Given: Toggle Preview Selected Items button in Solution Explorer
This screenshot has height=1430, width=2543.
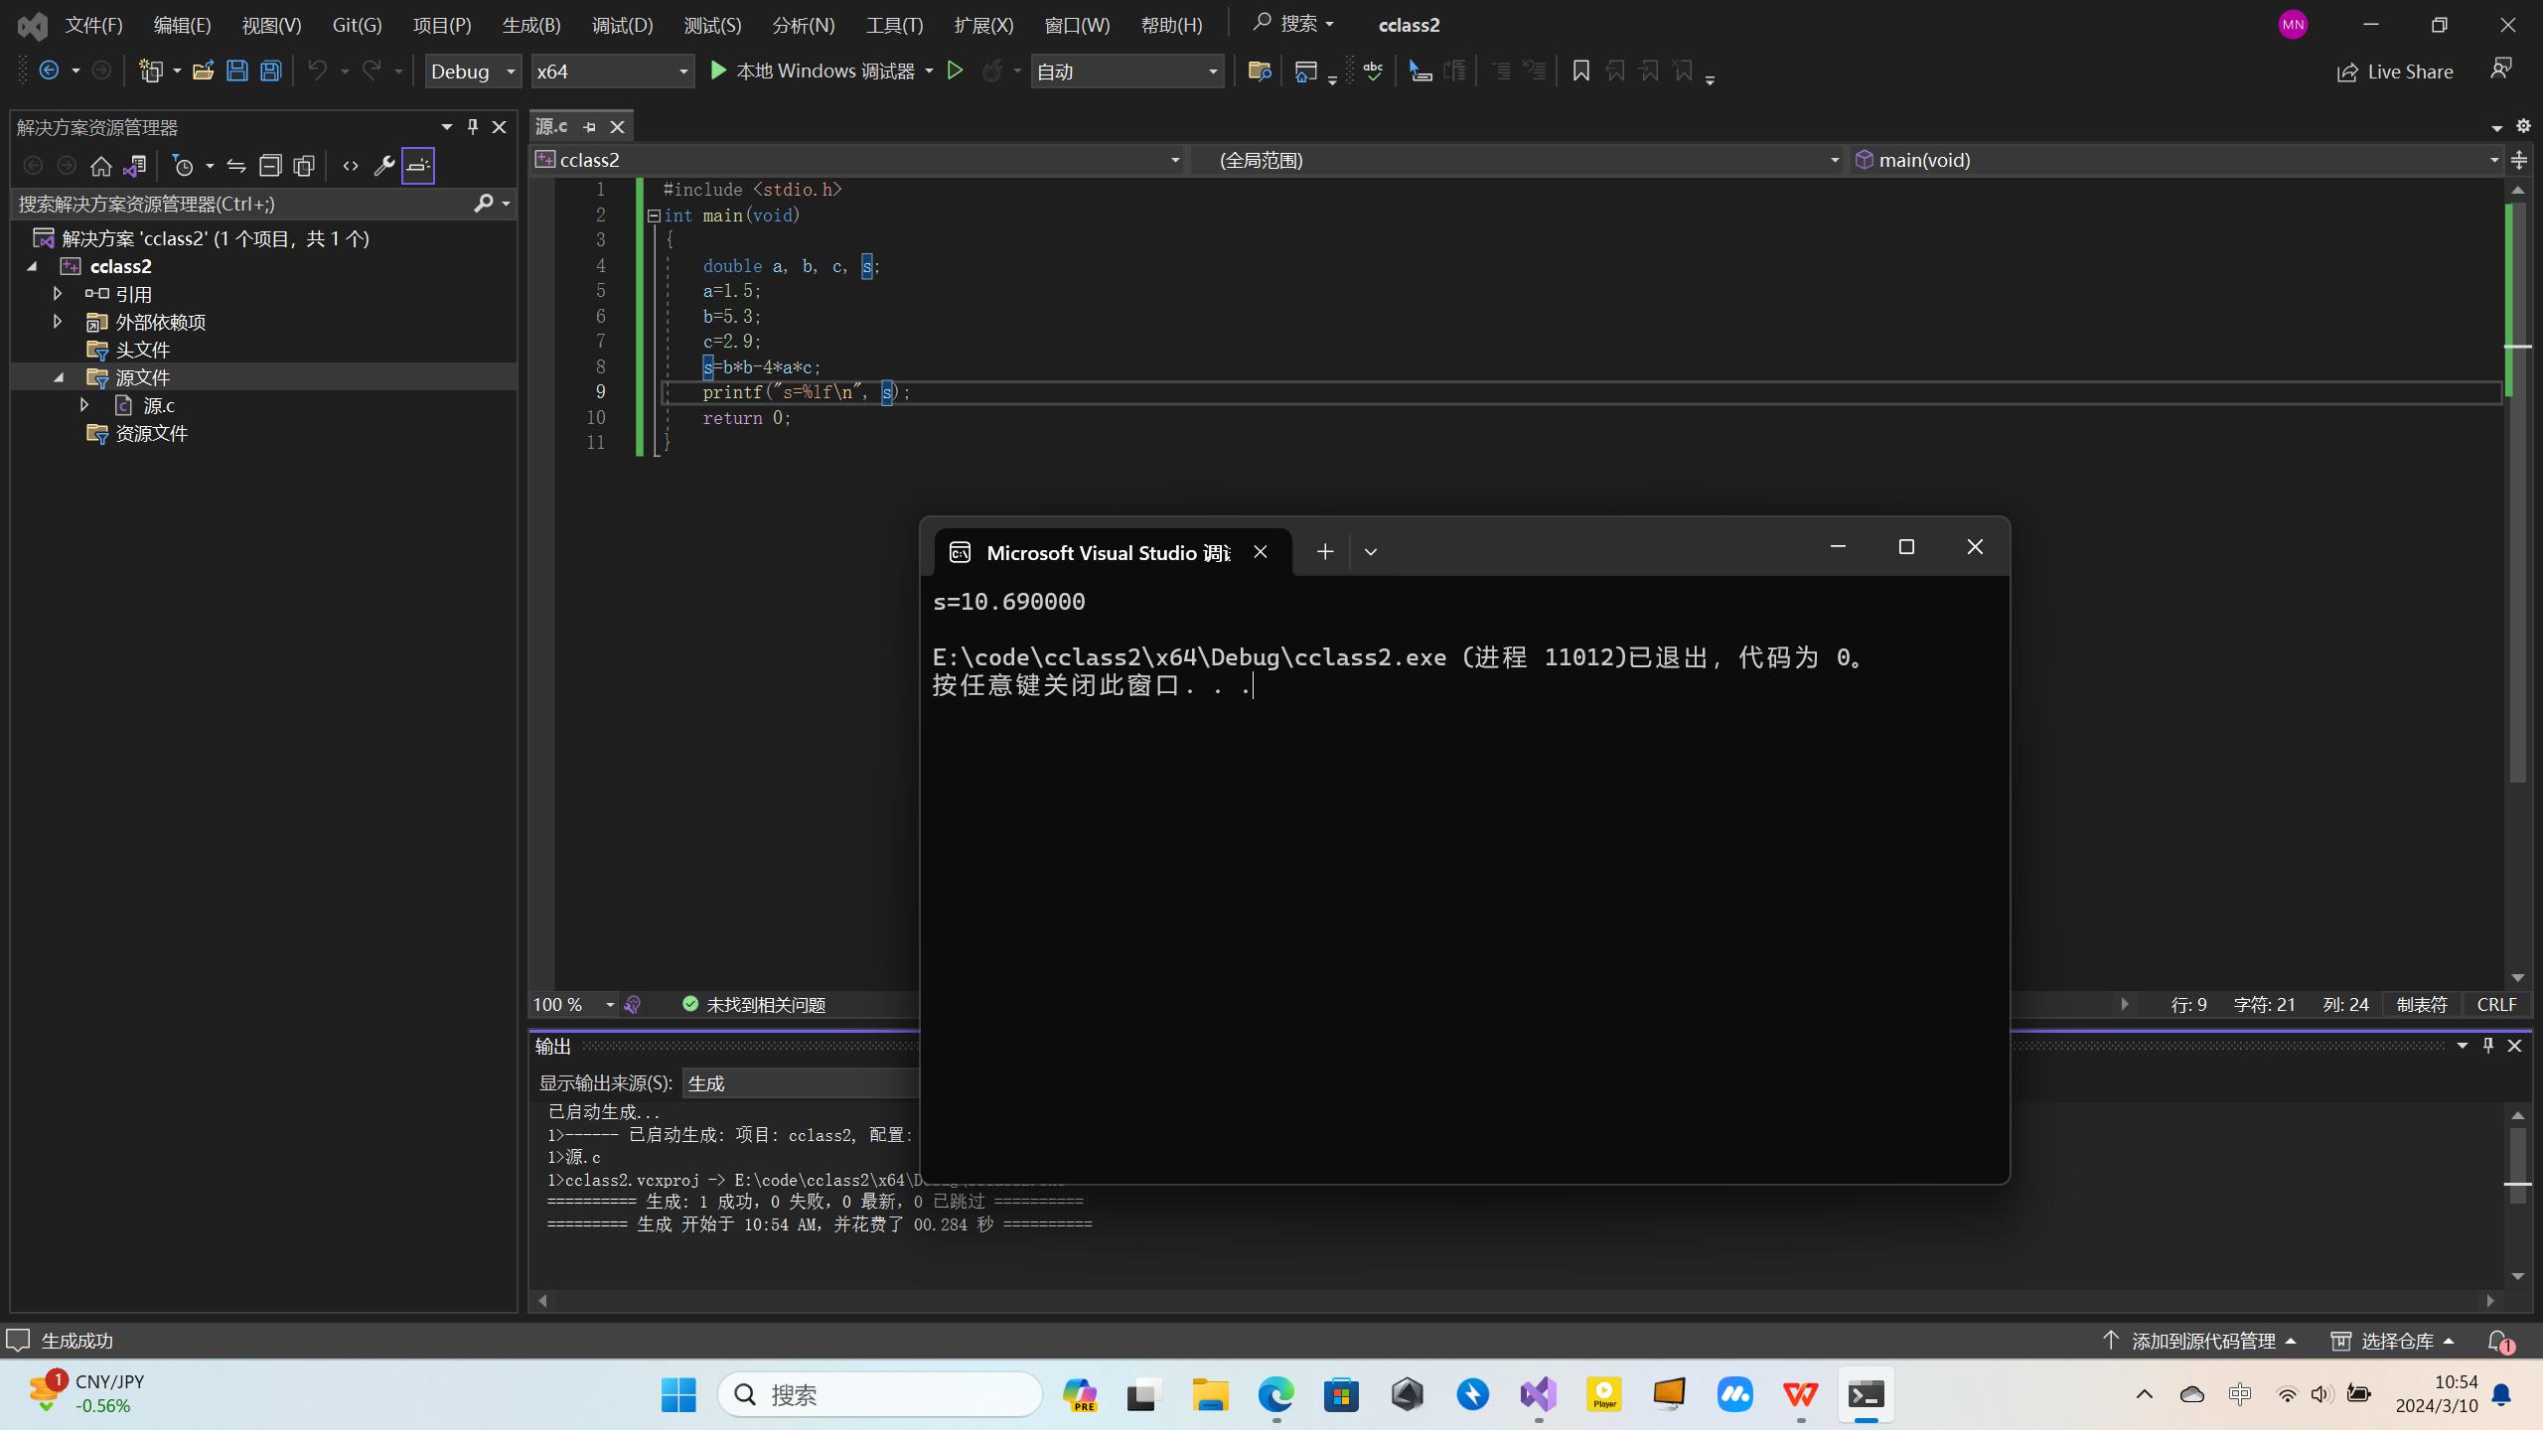Looking at the screenshot, I should tap(418, 166).
